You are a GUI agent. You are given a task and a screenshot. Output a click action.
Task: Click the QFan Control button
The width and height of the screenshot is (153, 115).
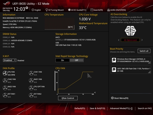pyautogui.click(x=68, y=98)
